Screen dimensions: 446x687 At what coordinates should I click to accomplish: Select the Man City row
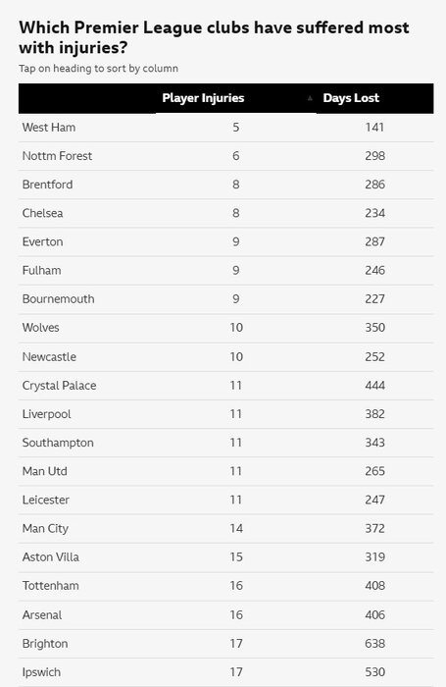[225, 528]
